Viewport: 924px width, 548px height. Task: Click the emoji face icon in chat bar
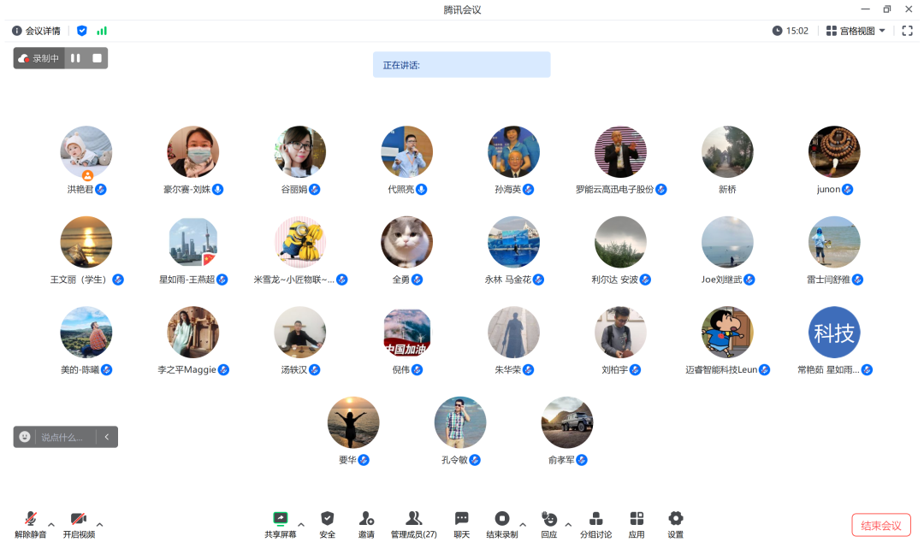click(25, 437)
